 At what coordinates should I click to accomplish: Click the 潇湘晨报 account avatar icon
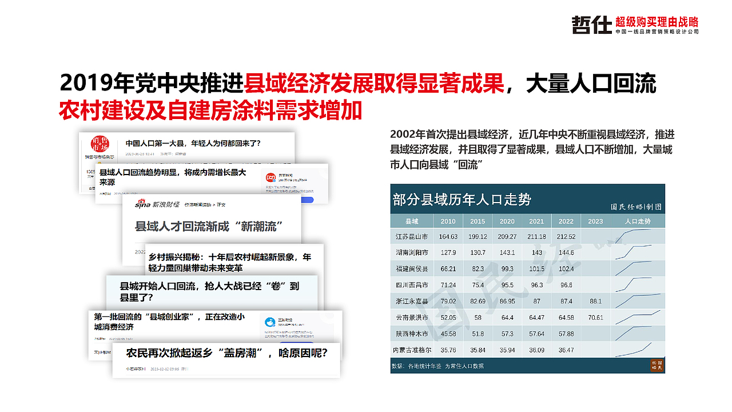point(270,176)
